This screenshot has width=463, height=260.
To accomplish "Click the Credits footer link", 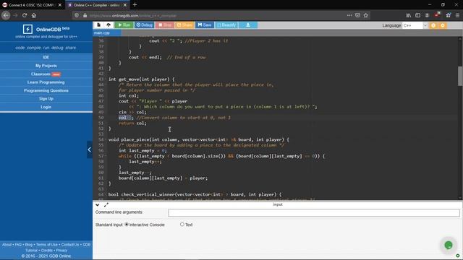I will click(46, 251).
